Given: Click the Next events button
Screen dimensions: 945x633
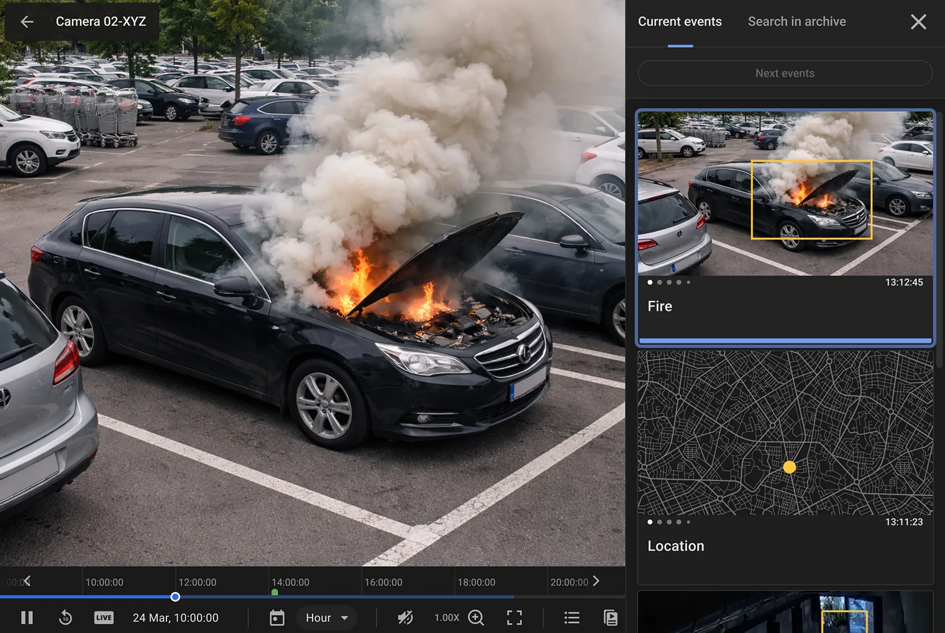Looking at the screenshot, I should tap(785, 73).
